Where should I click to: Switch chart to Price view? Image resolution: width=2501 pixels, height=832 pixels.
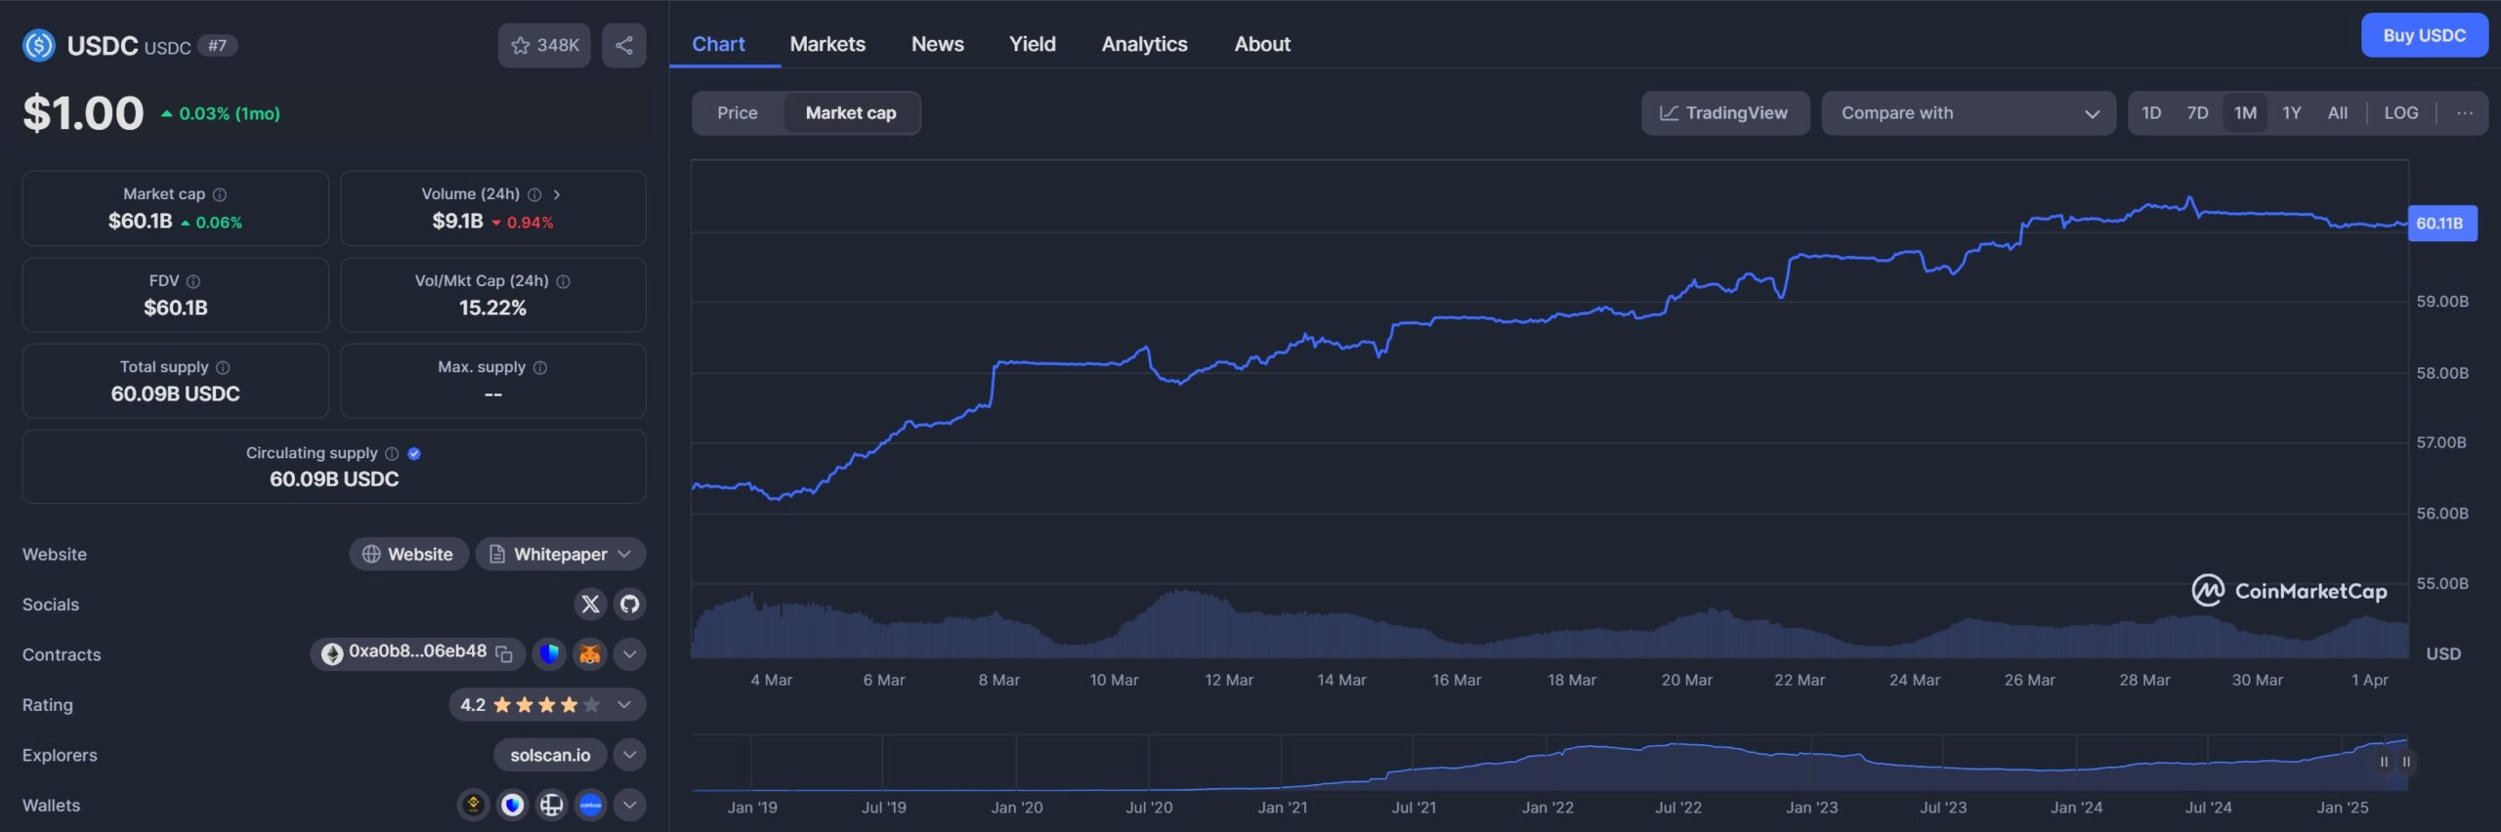pos(738,113)
